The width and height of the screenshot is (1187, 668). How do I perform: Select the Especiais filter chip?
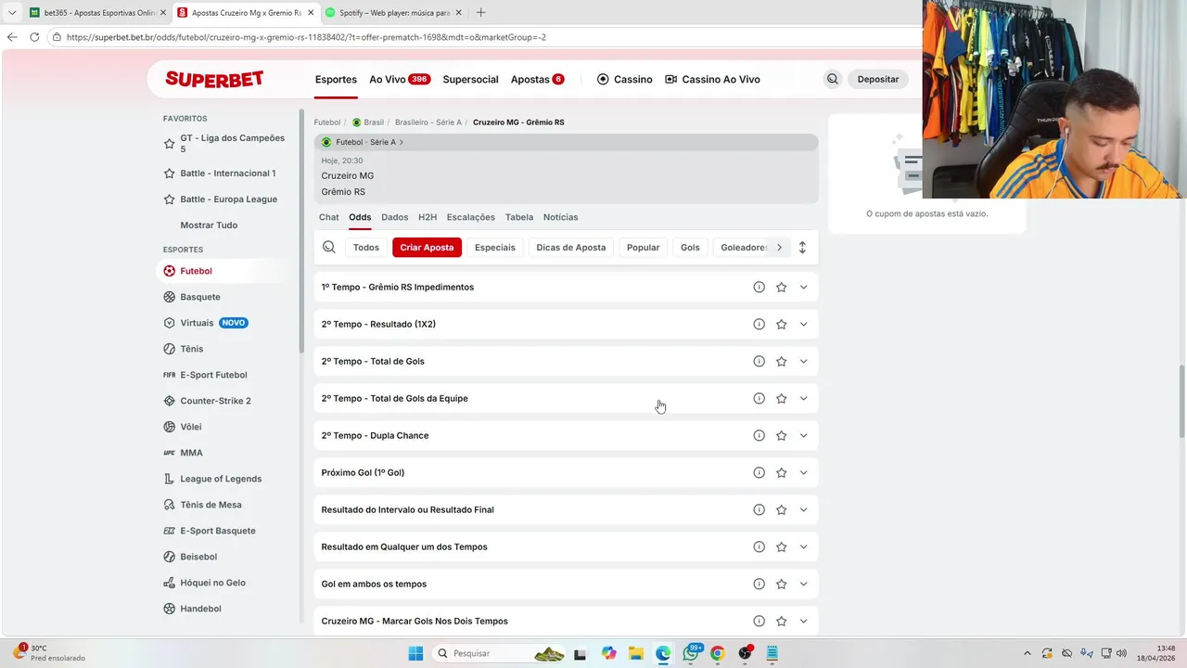pyautogui.click(x=495, y=247)
